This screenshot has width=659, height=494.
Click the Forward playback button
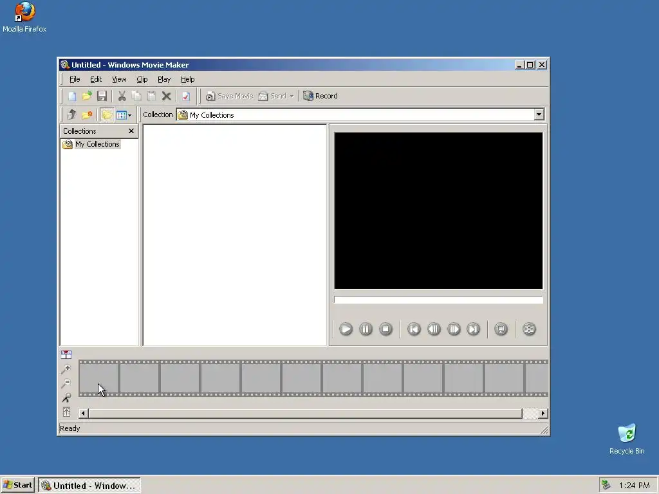pyautogui.click(x=473, y=329)
